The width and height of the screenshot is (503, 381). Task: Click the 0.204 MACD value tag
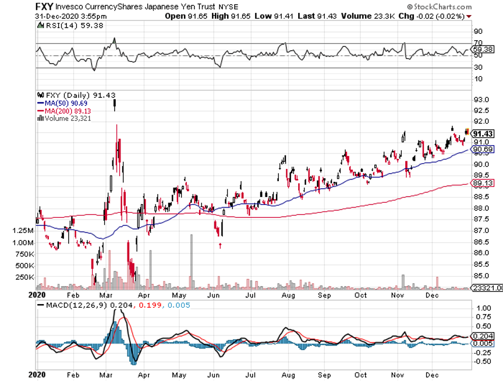[x=483, y=336]
